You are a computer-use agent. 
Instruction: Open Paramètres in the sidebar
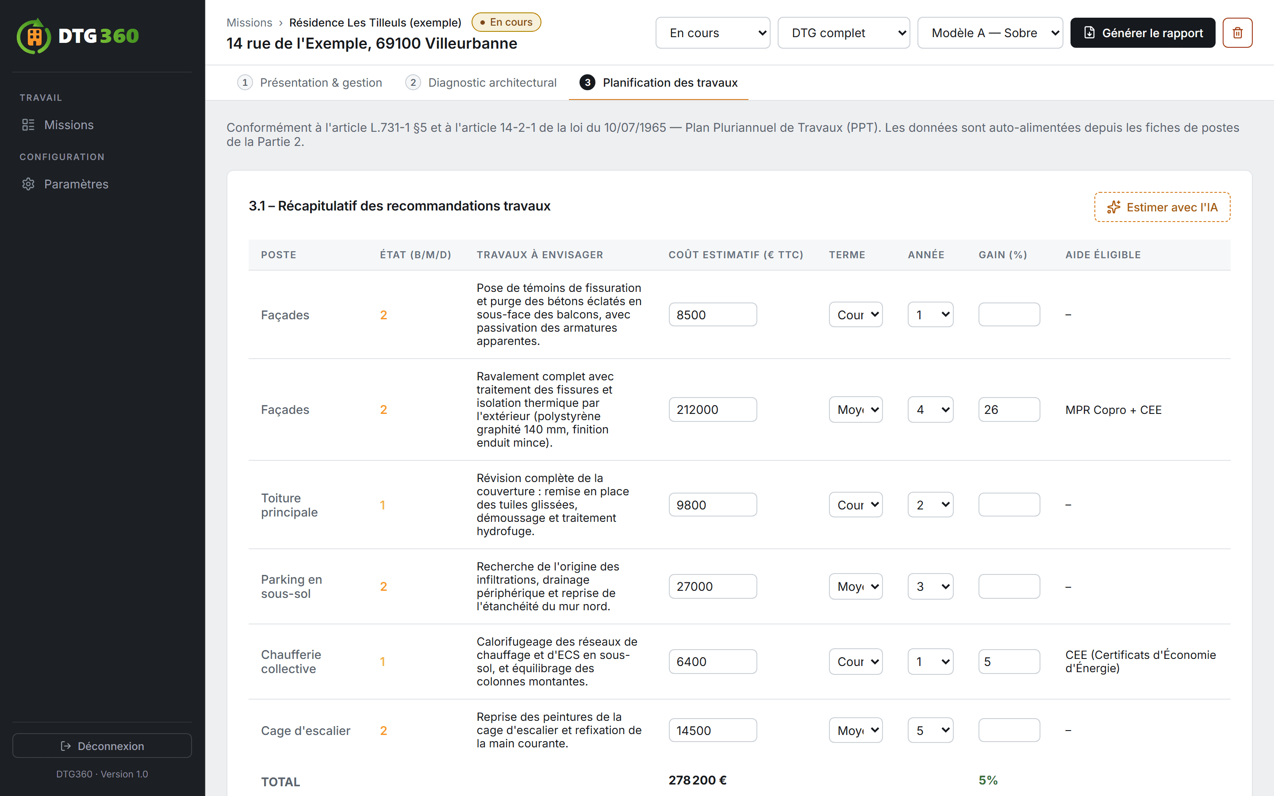(102, 184)
